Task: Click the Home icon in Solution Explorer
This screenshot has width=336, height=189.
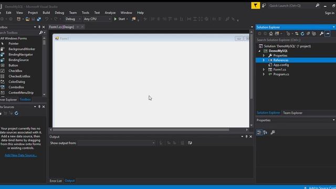Action: [x=271, y=34]
